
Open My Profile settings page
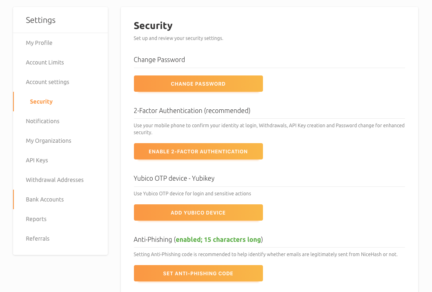(x=39, y=43)
